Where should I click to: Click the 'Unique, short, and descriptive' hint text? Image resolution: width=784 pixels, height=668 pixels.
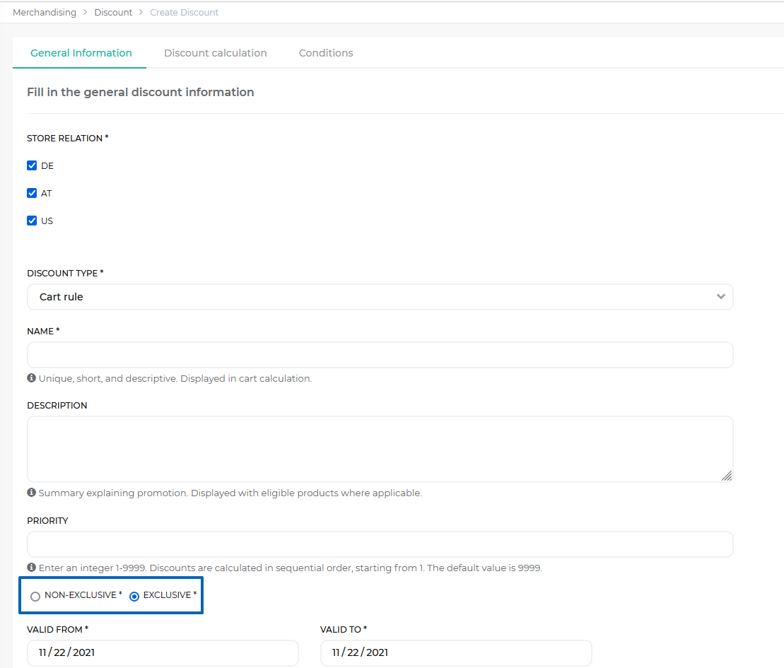pos(175,378)
